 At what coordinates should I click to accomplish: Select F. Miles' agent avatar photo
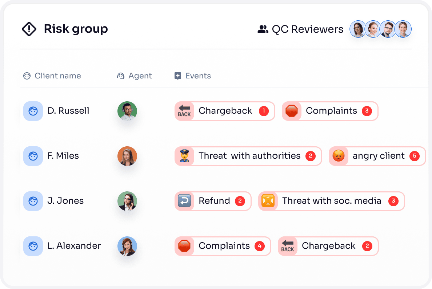pos(127,156)
